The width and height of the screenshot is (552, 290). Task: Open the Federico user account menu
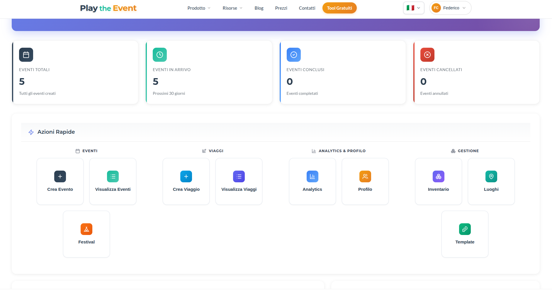click(x=450, y=8)
